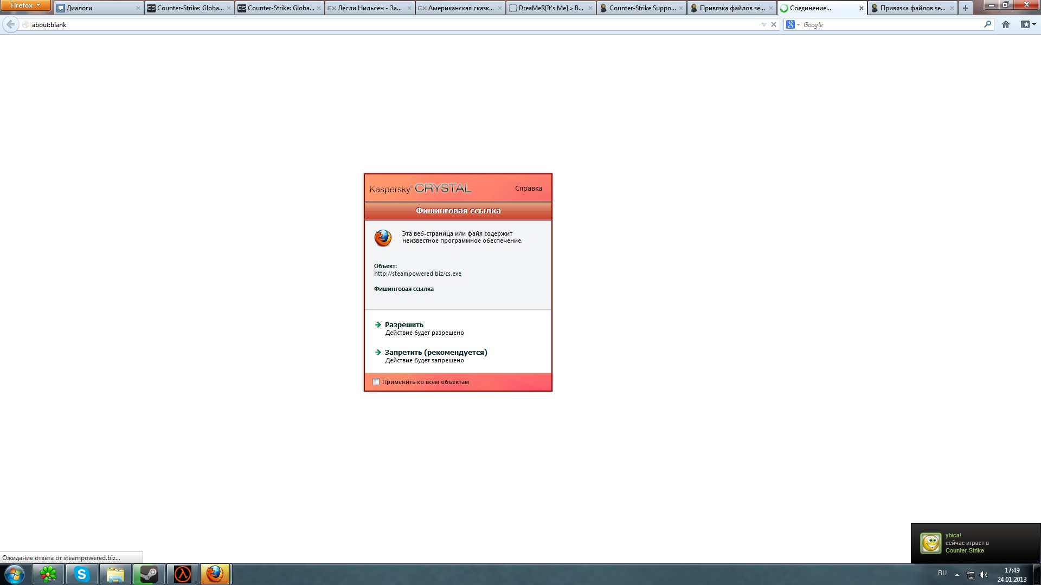Click the Counter-Strike text in Steam notification
The height and width of the screenshot is (585, 1041).
(965, 551)
